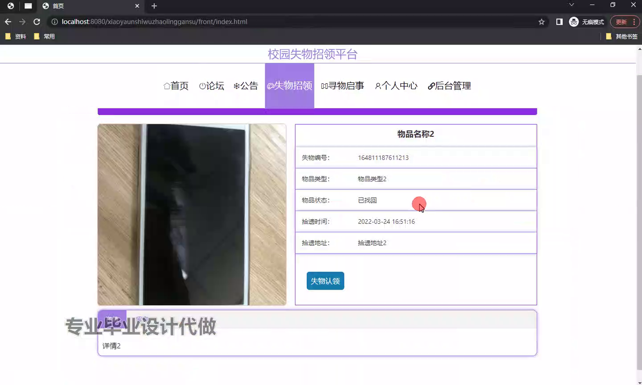This screenshot has height=385, width=642.
Task: Open the incognito 无痕模式 profile indicator
Action: click(587, 22)
